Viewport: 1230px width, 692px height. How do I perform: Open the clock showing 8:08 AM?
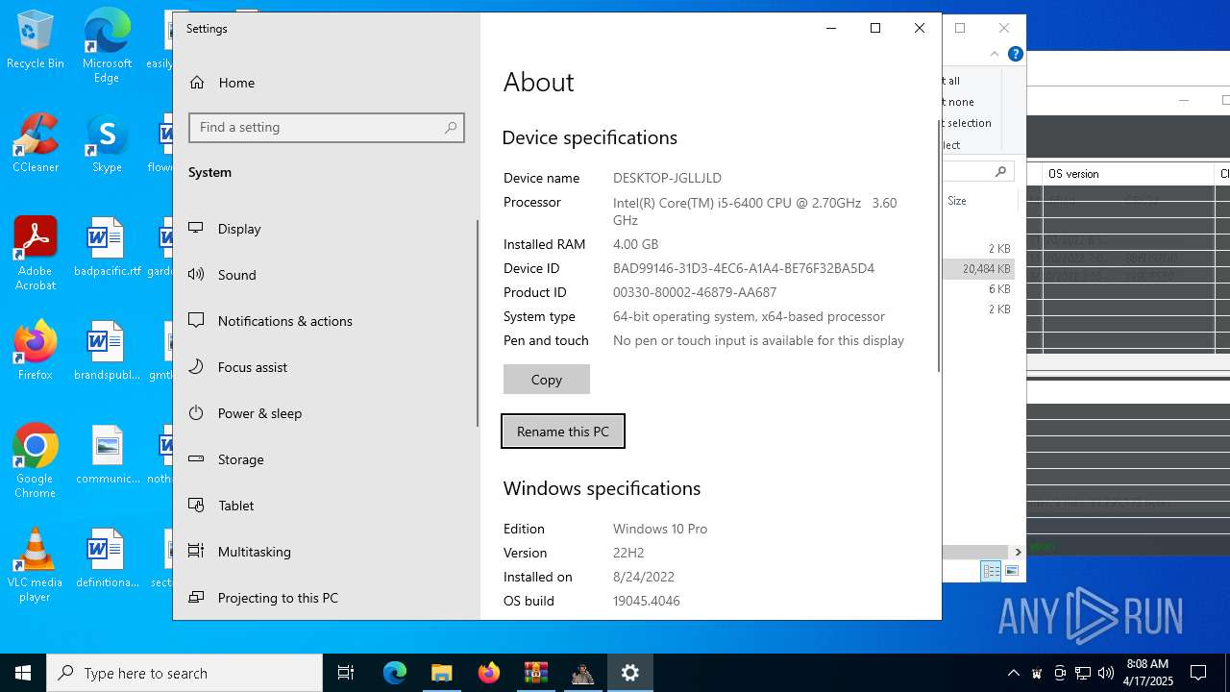[1147, 673]
